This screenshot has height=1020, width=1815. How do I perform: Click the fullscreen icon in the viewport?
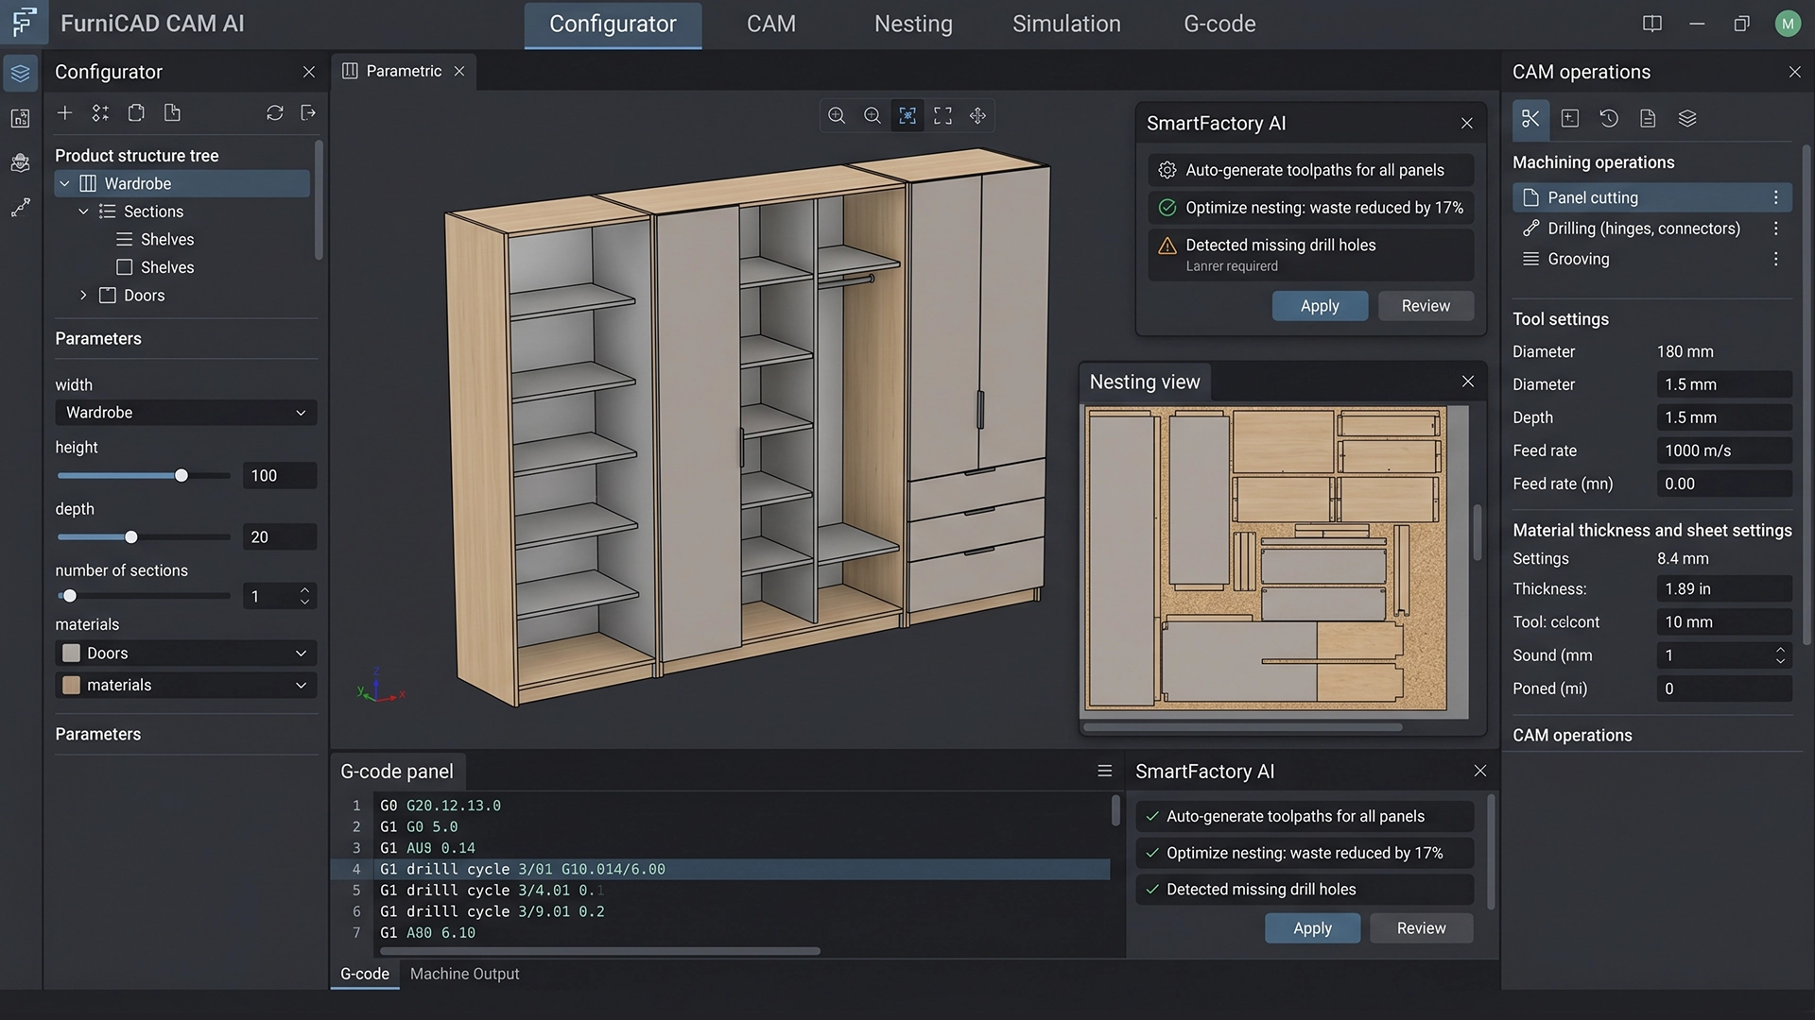pyautogui.click(x=942, y=115)
